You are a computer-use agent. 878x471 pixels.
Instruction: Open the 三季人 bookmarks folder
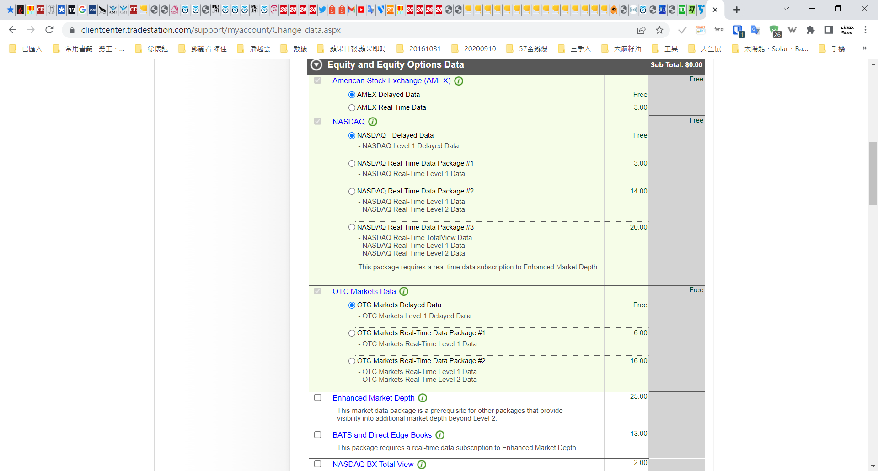(574, 48)
